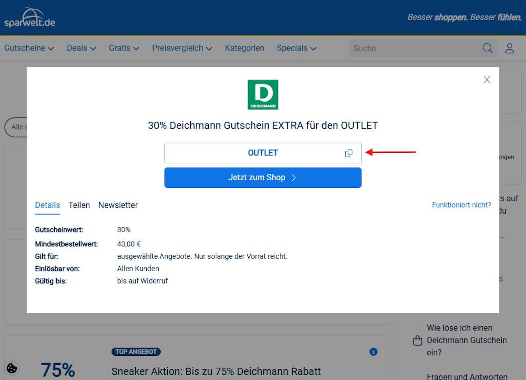
Task: Copy the OUTLET coupon code icon
Action: tap(348, 153)
